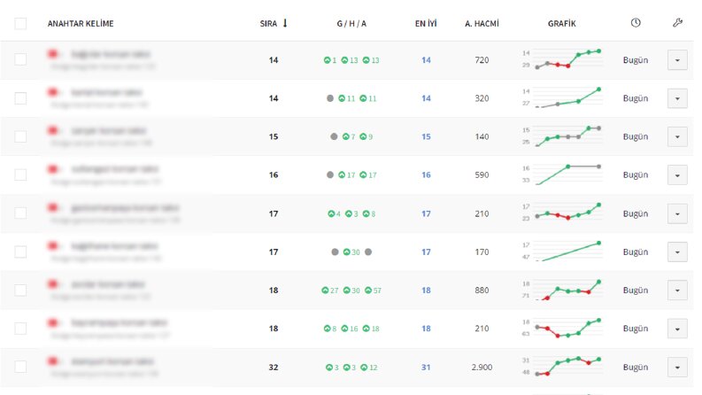Viewport: 702px width, 395px height.
Task: Click Bugün in the 320 volume row
Action: pos(636,98)
